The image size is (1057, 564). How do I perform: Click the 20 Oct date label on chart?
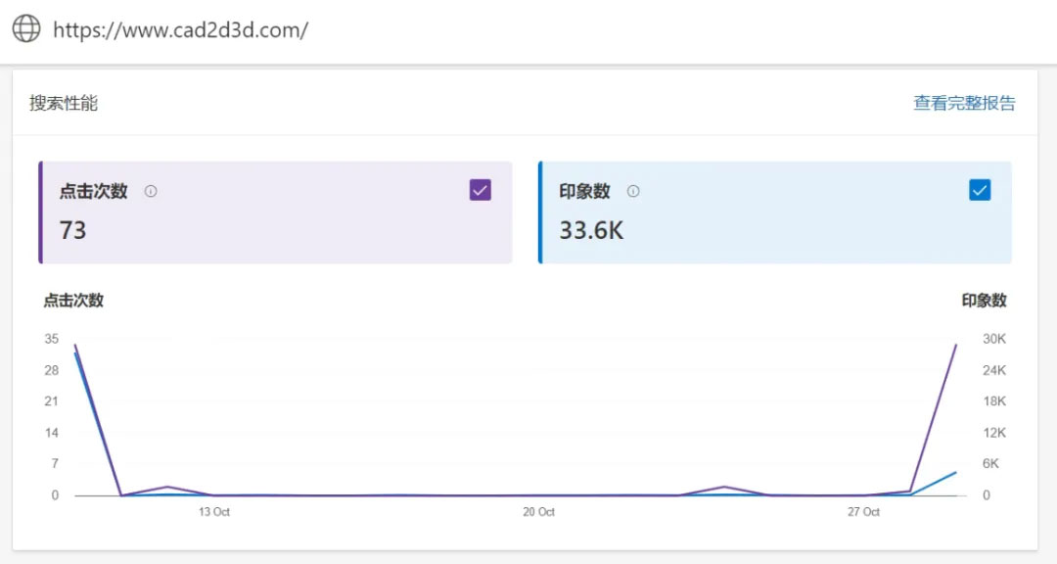538,512
